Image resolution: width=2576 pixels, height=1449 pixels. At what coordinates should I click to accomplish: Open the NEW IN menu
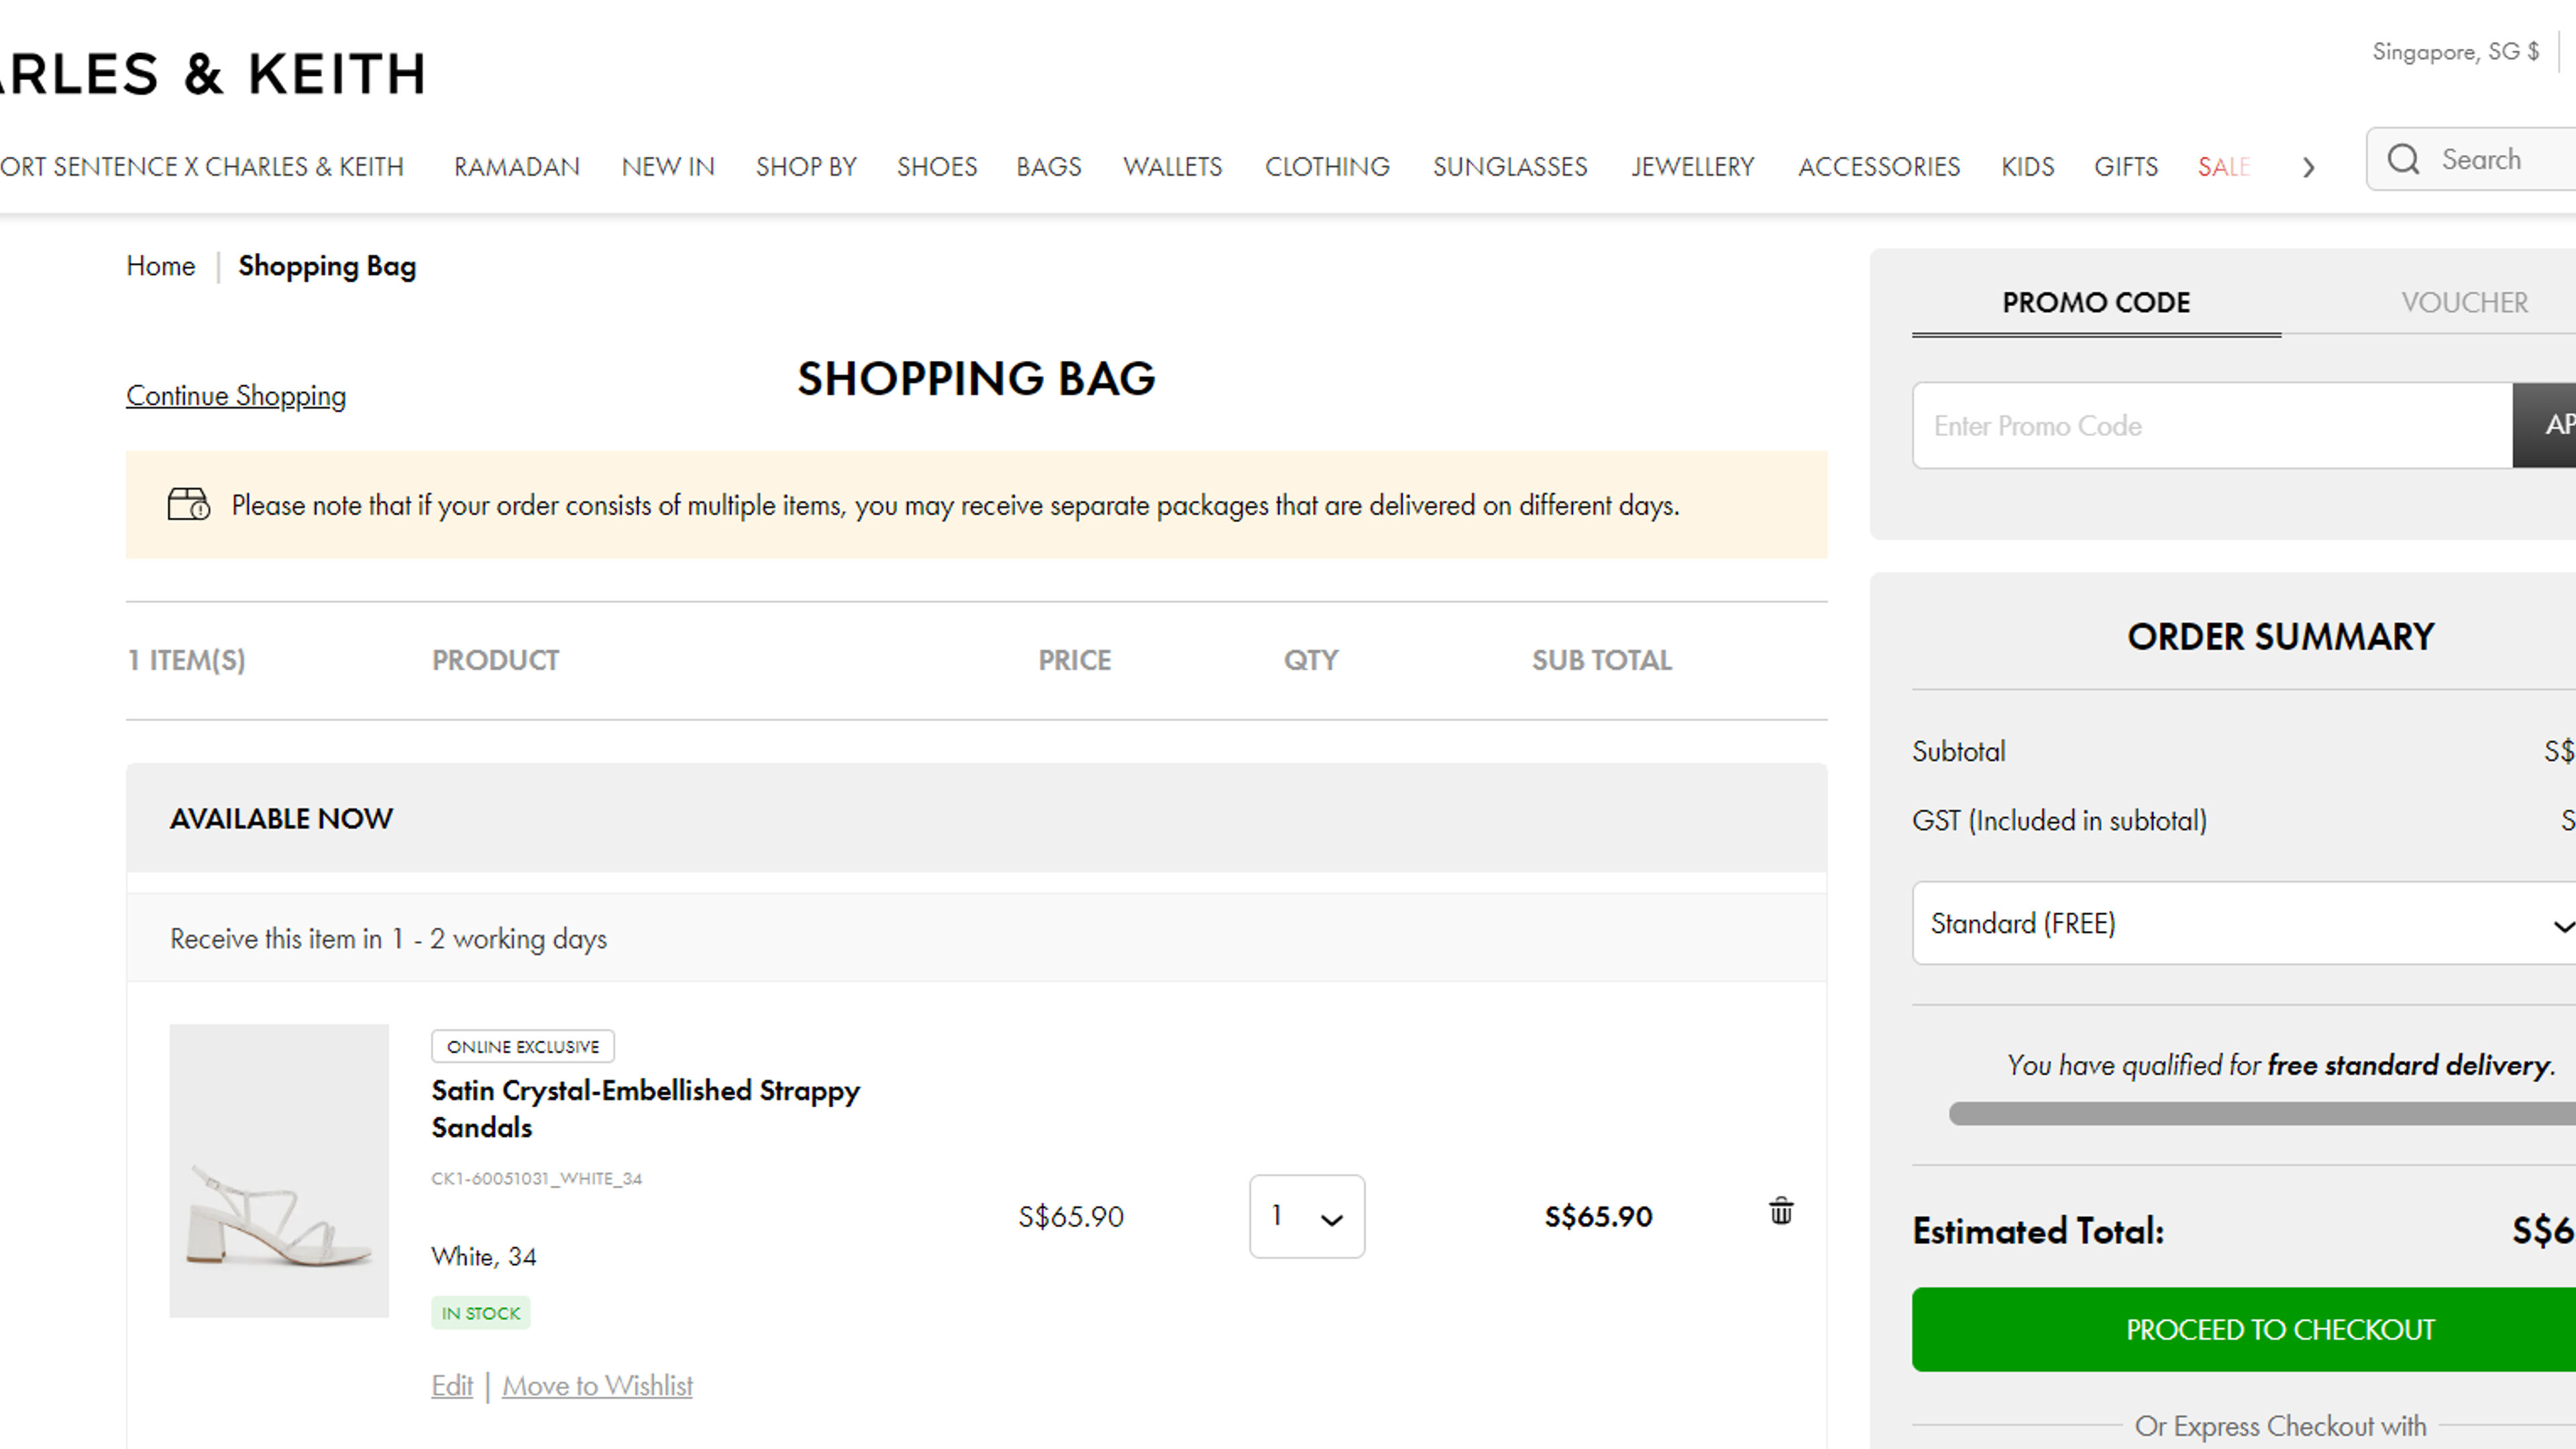click(668, 167)
